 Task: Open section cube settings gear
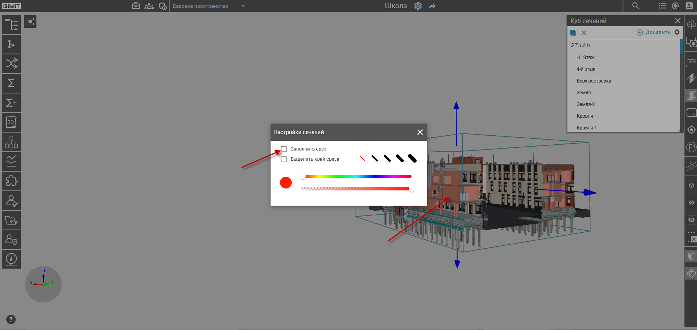point(677,32)
